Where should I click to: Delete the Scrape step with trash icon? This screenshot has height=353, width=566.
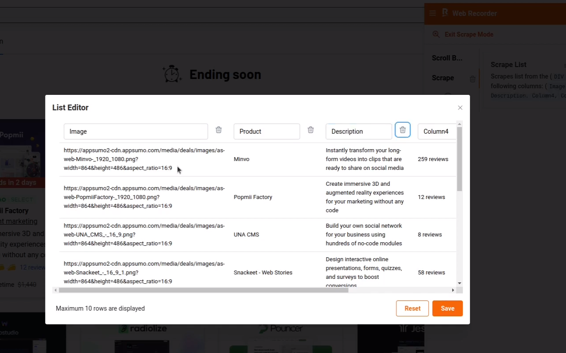(x=472, y=79)
